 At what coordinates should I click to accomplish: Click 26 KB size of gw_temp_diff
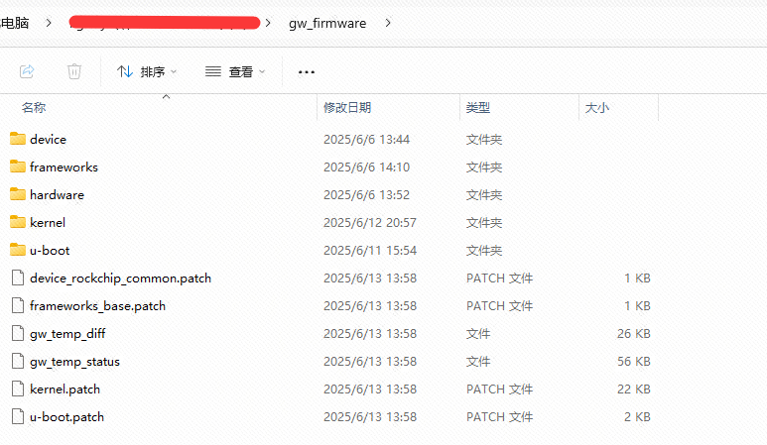(x=633, y=334)
